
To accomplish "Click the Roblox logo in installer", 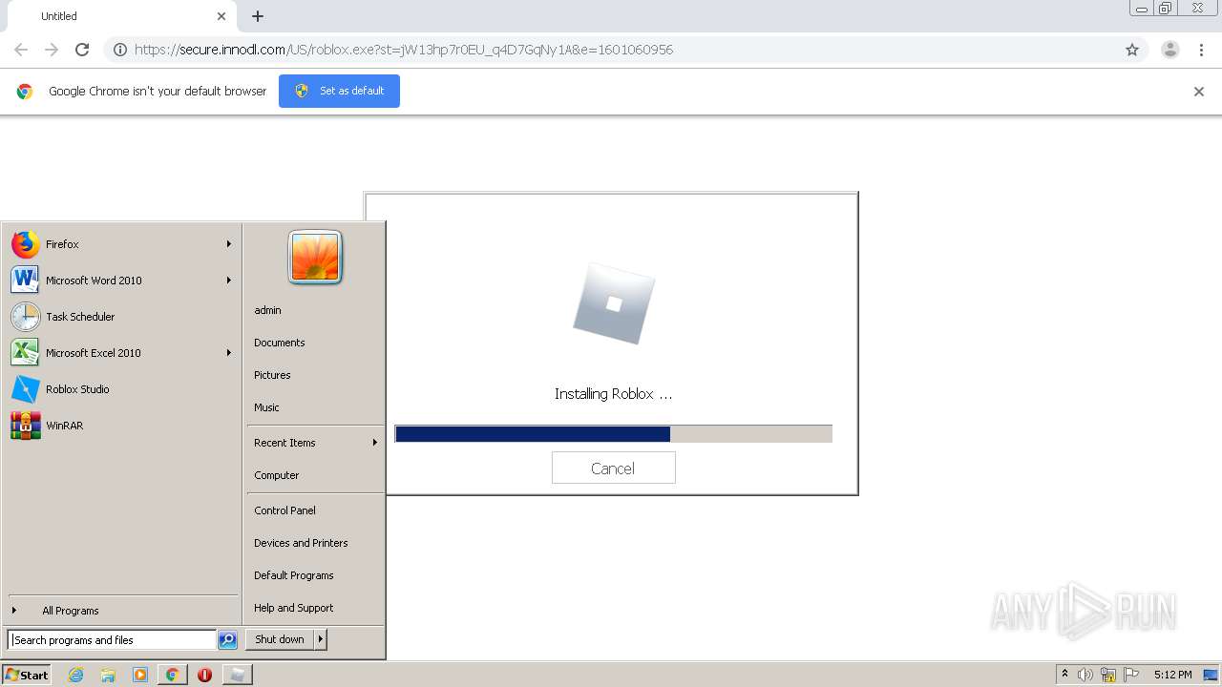I will click(614, 304).
